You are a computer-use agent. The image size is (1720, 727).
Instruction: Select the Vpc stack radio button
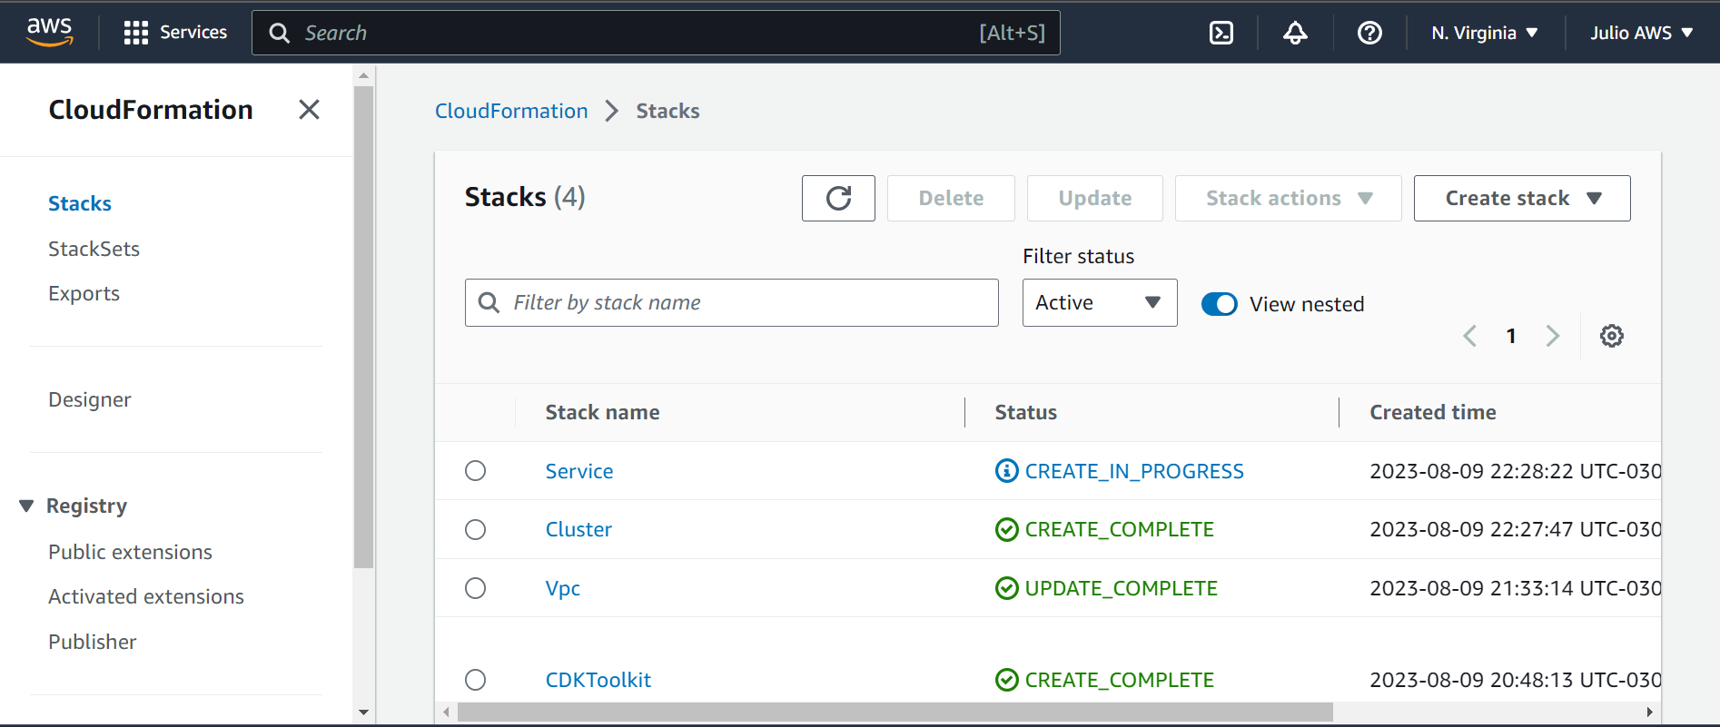475,588
